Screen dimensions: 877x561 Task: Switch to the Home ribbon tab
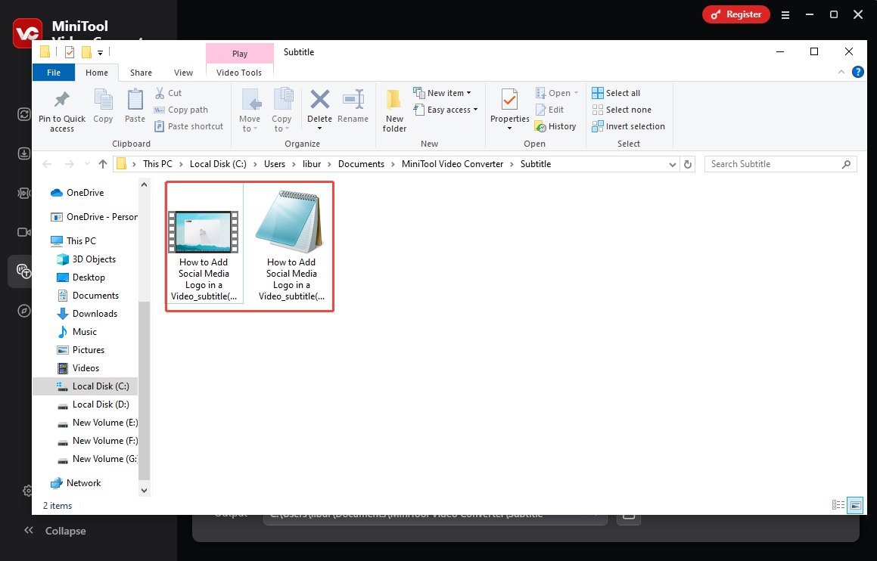point(97,73)
